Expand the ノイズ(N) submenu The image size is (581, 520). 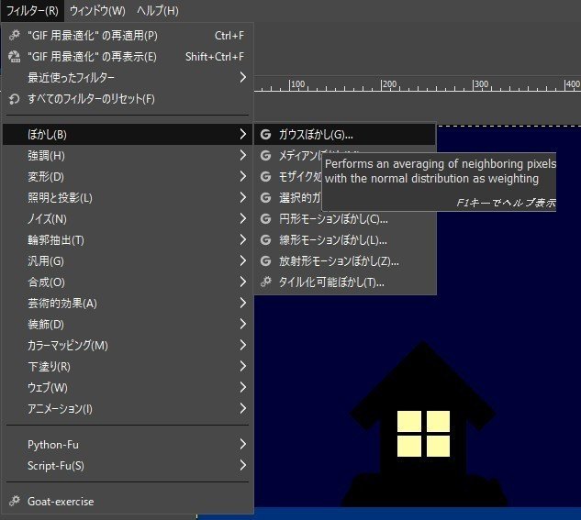tap(128, 219)
